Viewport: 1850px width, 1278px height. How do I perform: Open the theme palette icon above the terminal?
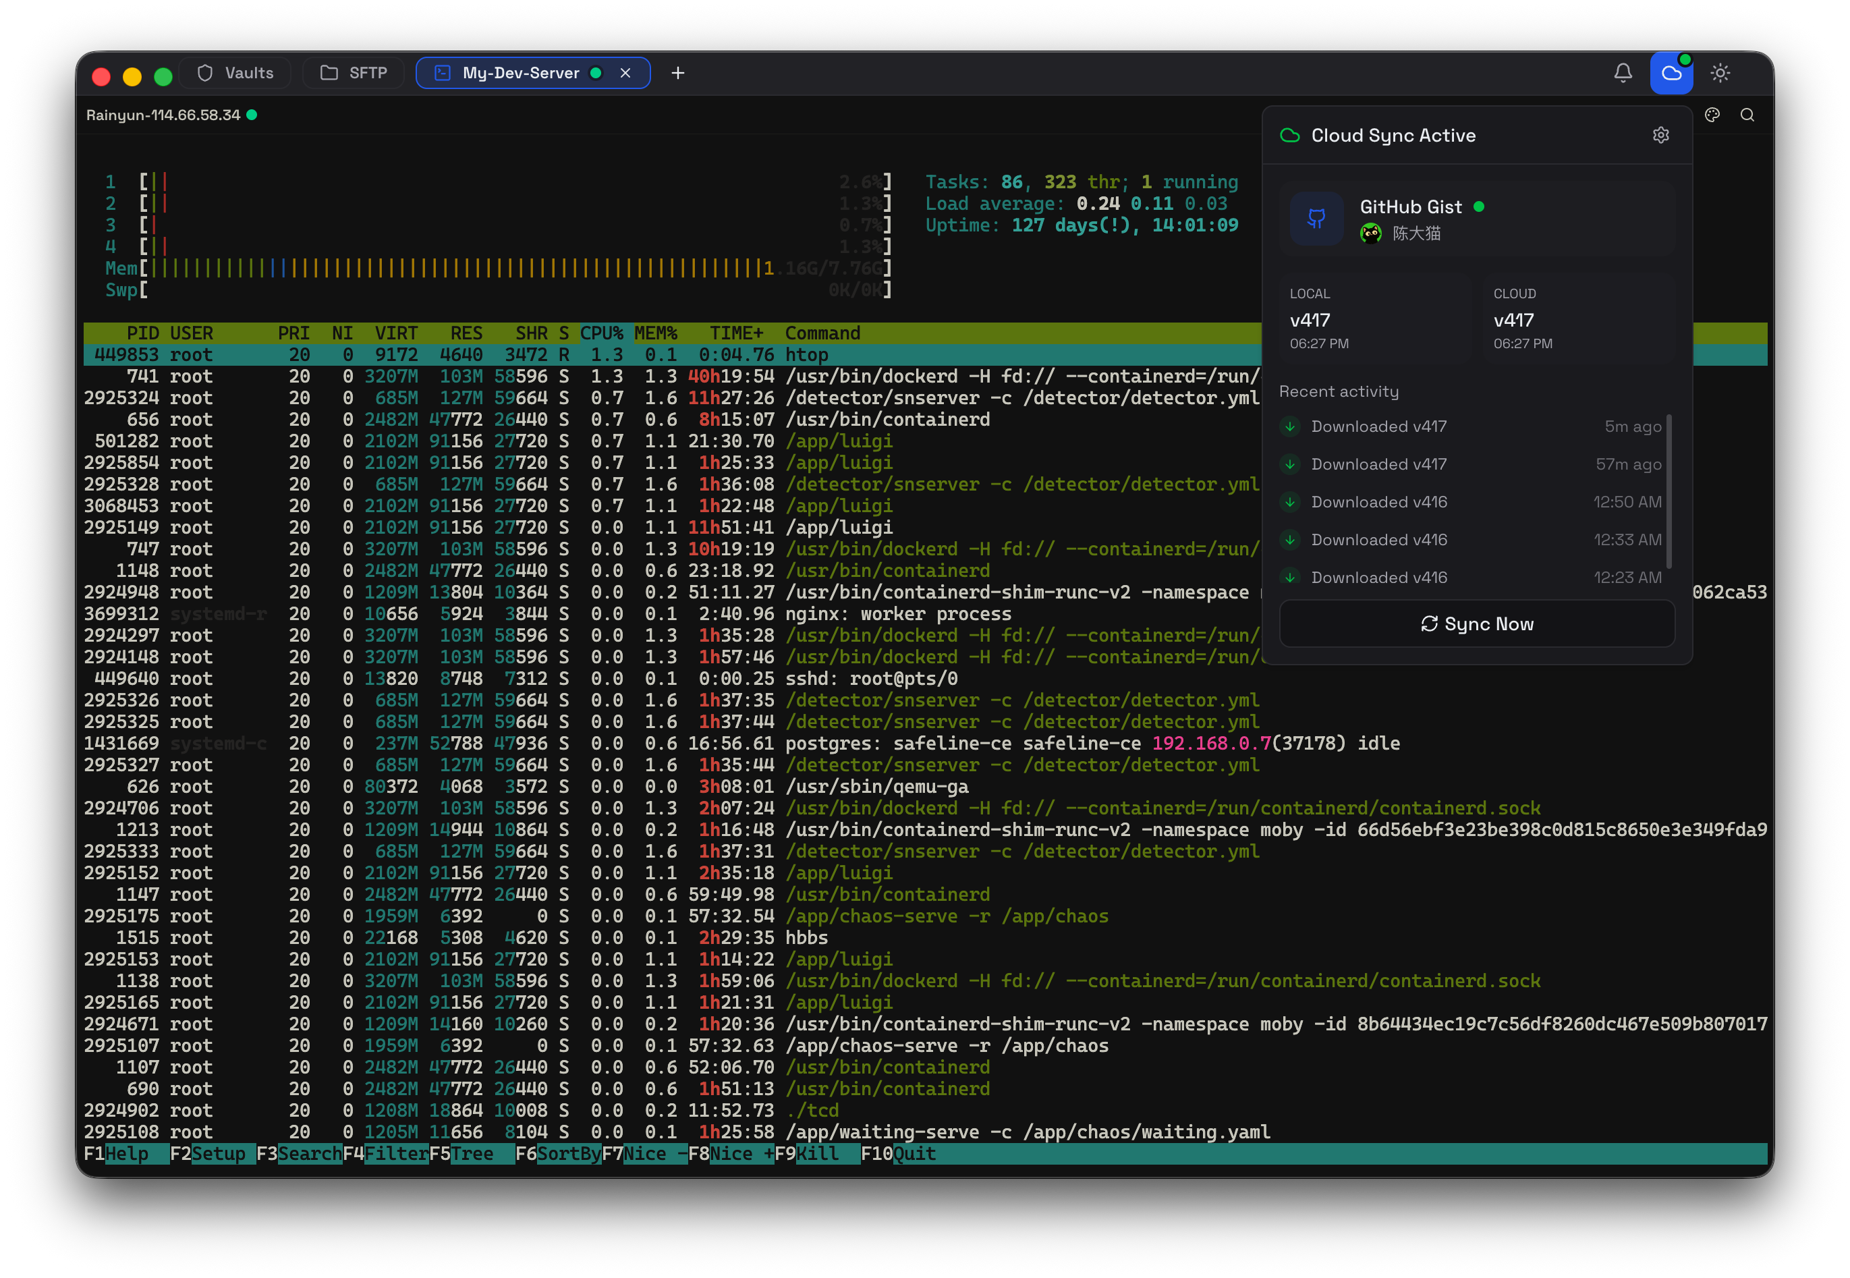[1712, 115]
